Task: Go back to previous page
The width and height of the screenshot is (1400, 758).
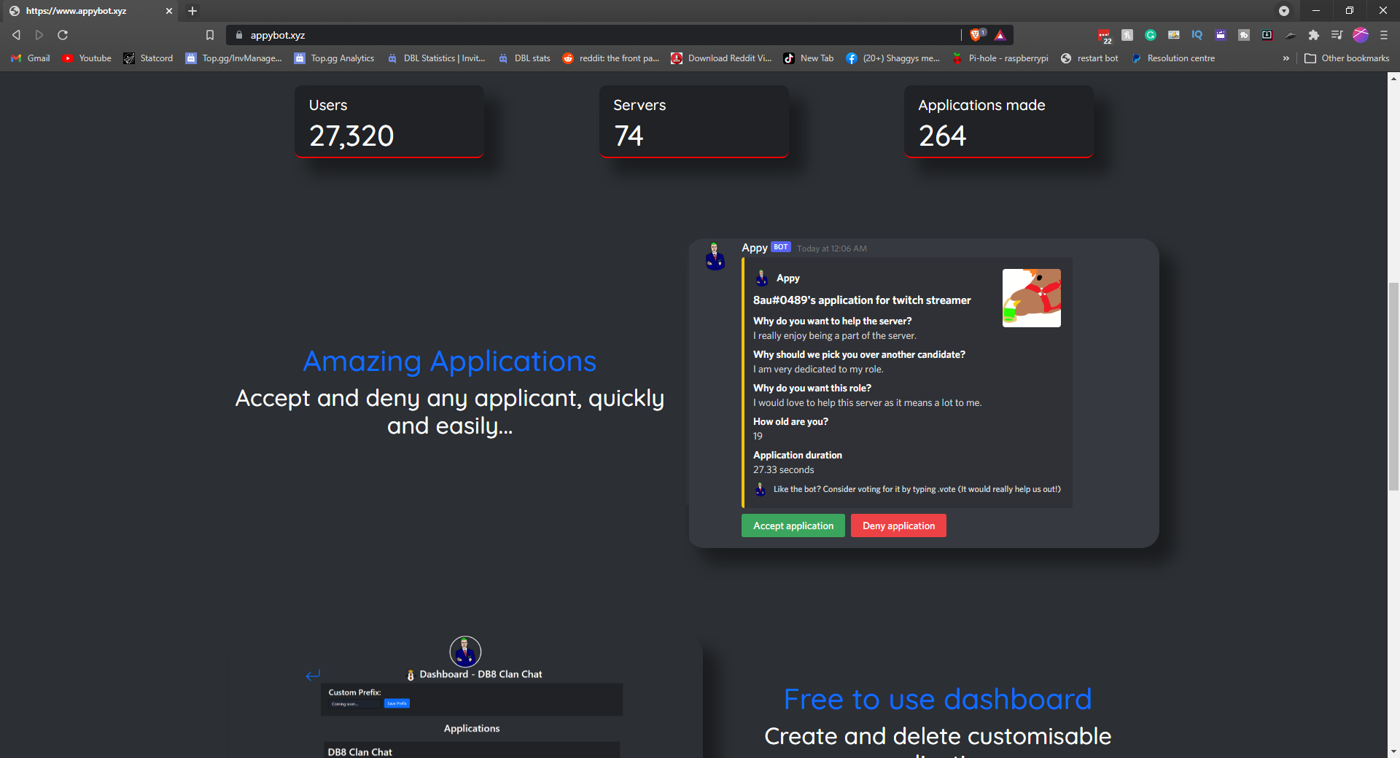Action: click(x=16, y=35)
